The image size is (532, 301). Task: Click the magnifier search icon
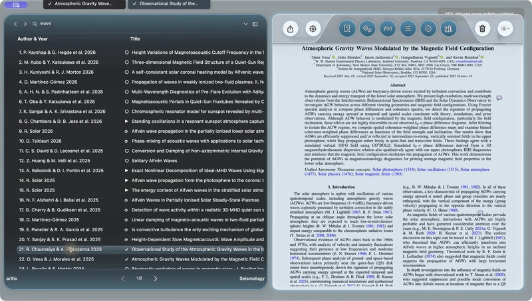tap(35, 24)
